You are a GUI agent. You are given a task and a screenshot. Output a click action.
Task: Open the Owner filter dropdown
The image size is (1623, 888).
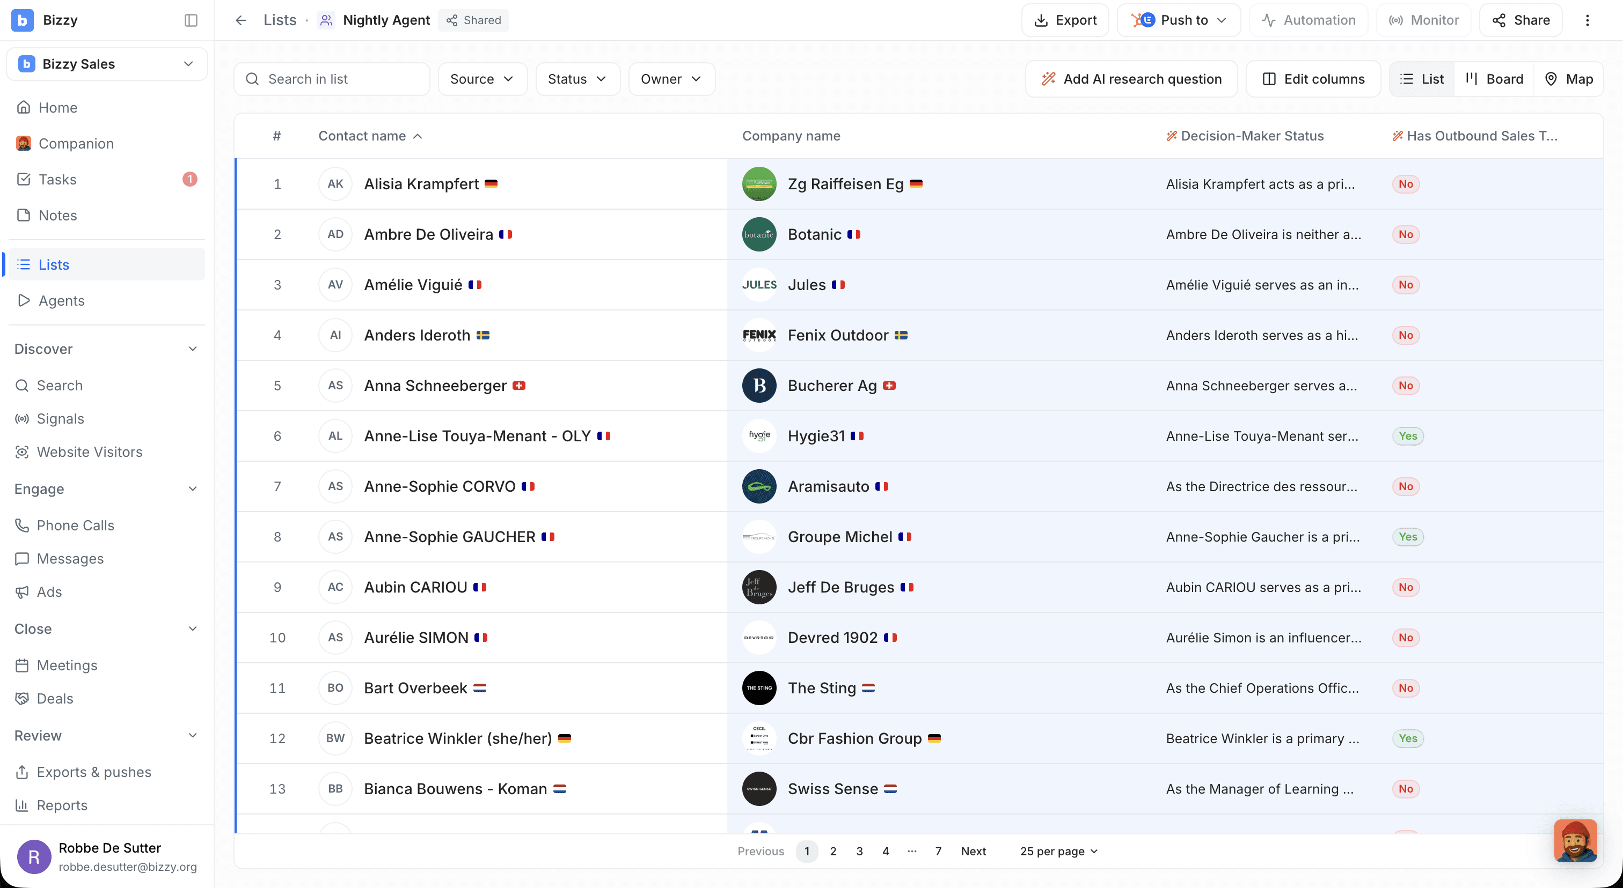(x=671, y=79)
